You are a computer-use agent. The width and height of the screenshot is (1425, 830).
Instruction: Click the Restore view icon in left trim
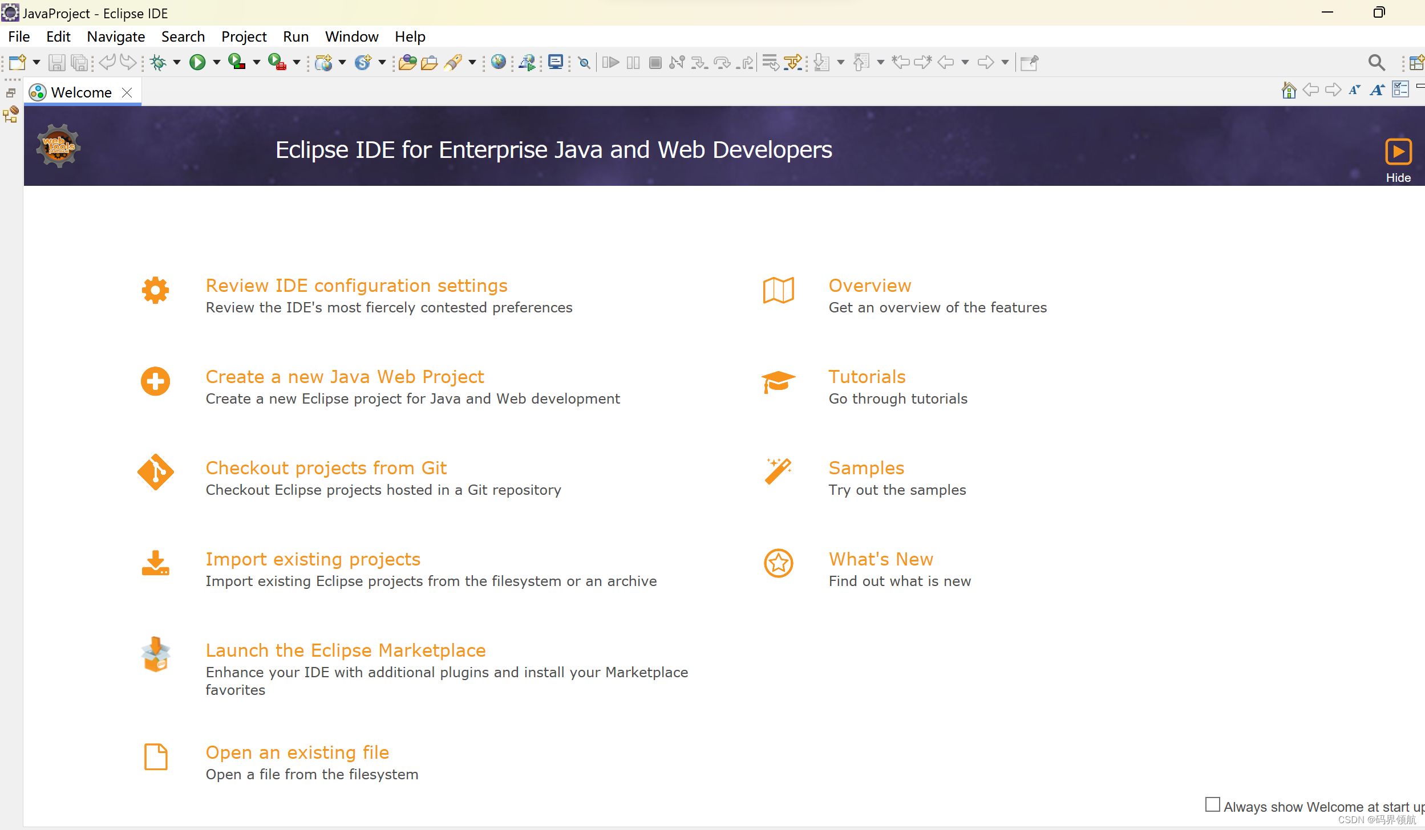[x=11, y=92]
